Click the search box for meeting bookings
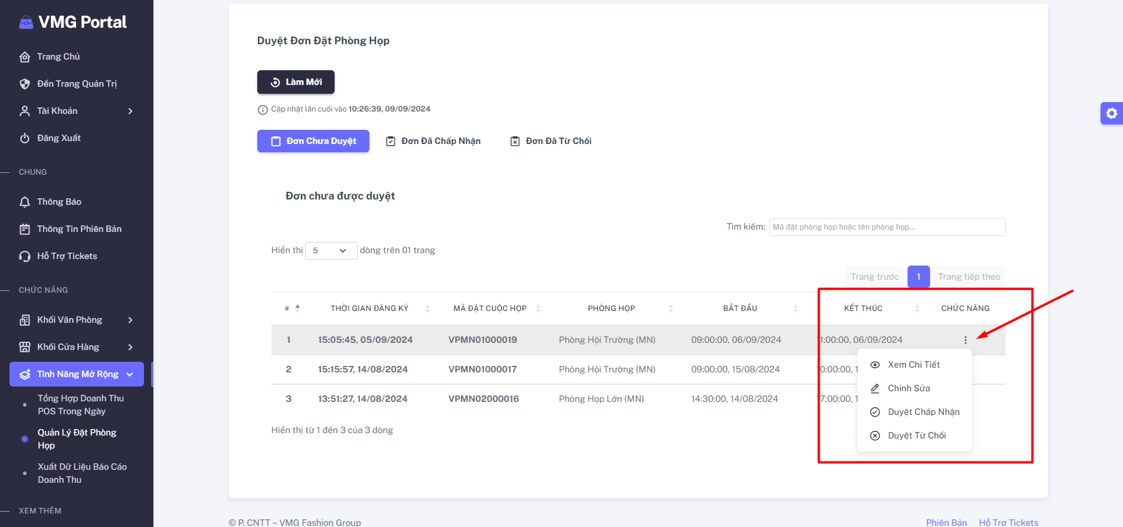 click(x=887, y=227)
